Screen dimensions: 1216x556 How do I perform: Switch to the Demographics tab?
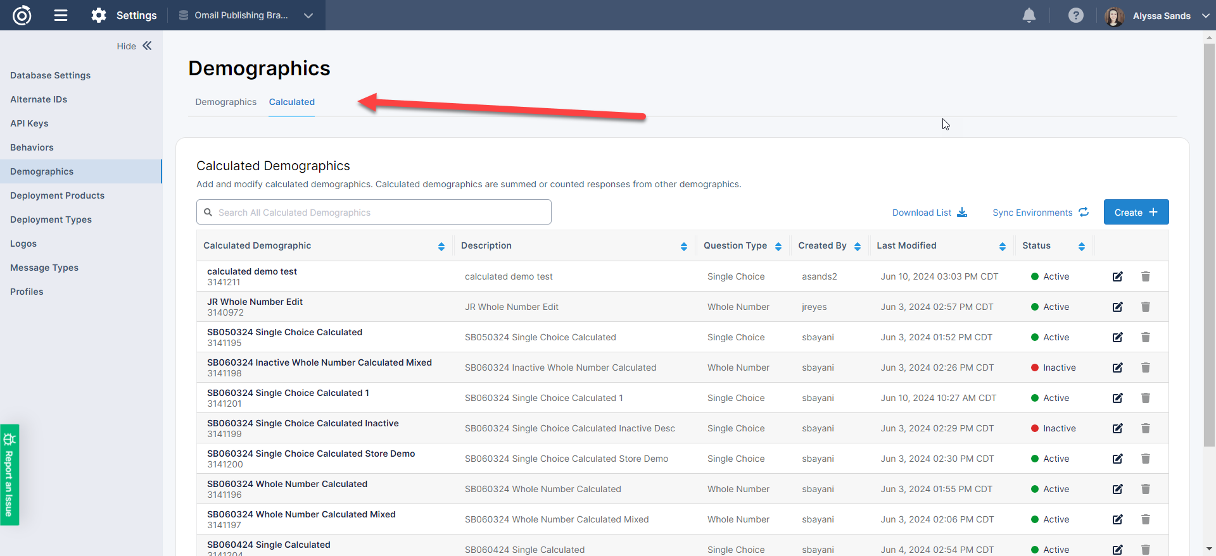coord(225,102)
